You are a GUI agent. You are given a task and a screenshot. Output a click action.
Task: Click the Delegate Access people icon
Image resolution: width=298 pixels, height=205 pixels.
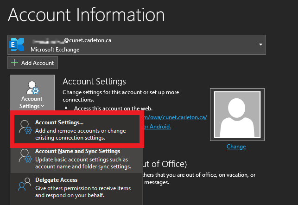click(x=23, y=187)
